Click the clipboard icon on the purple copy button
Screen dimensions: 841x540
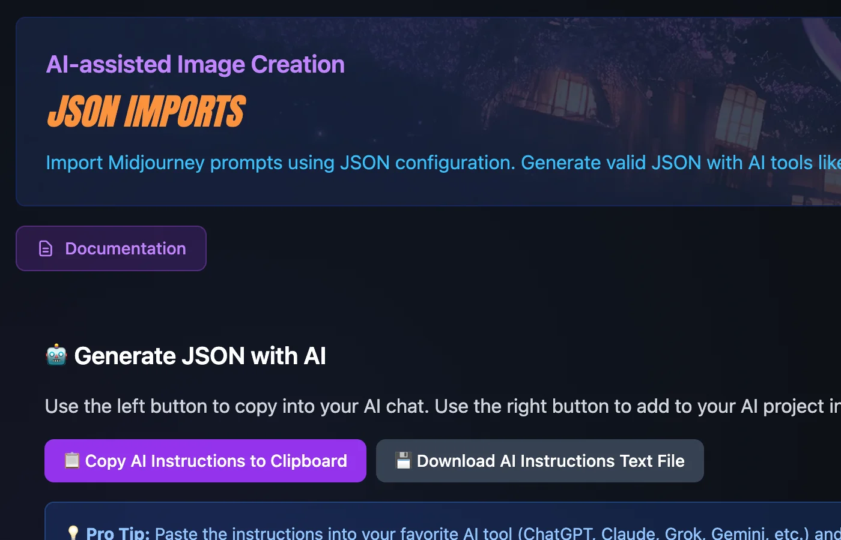(72, 461)
